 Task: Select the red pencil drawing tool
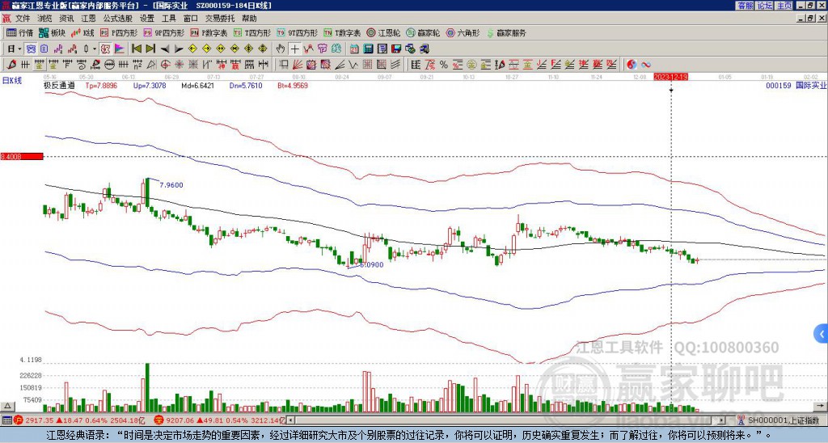[11, 65]
